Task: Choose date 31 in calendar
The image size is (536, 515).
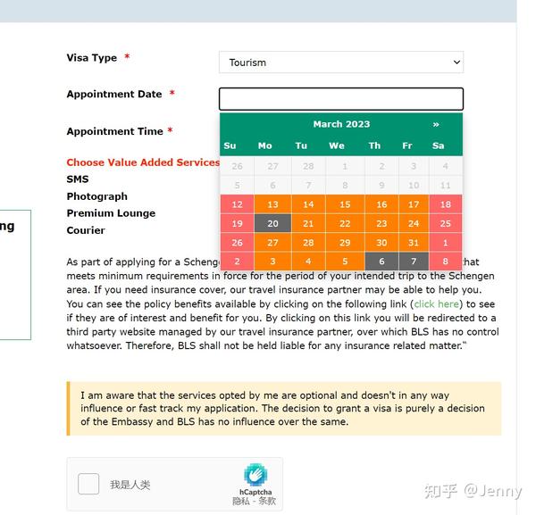Action: (414, 243)
